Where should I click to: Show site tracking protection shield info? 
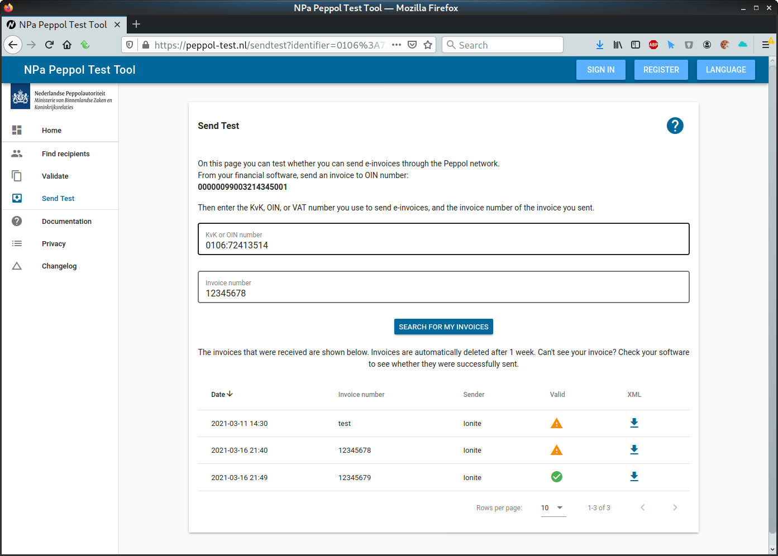click(130, 45)
